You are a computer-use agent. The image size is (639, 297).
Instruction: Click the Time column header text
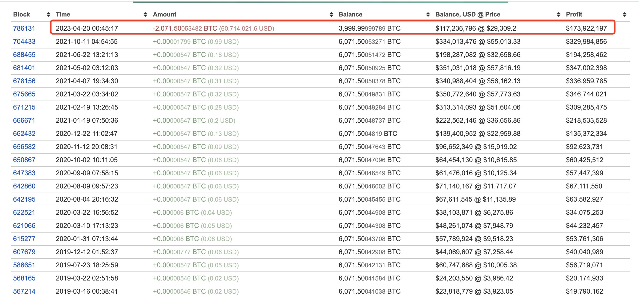pos(63,14)
